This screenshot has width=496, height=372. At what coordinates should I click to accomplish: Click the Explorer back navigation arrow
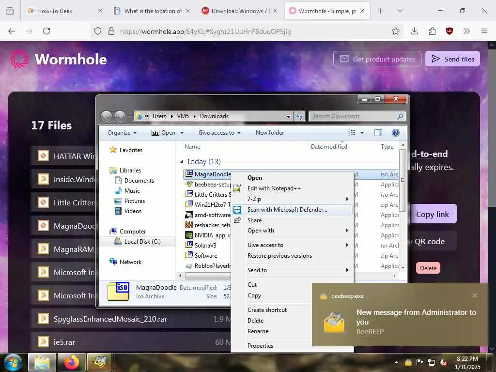(x=106, y=116)
